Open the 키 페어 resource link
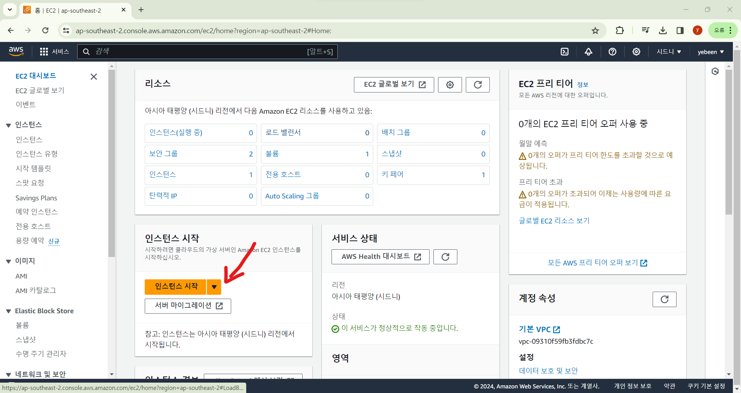The image size is (741, 393). click(x=392, y=175)
